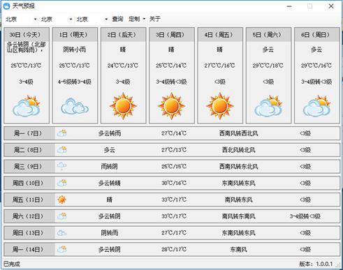Click the partly cloudy icon in the 5日 周六 card
Image resolution: width=343 pixels, height=270 pixels.
pos(268,106)
